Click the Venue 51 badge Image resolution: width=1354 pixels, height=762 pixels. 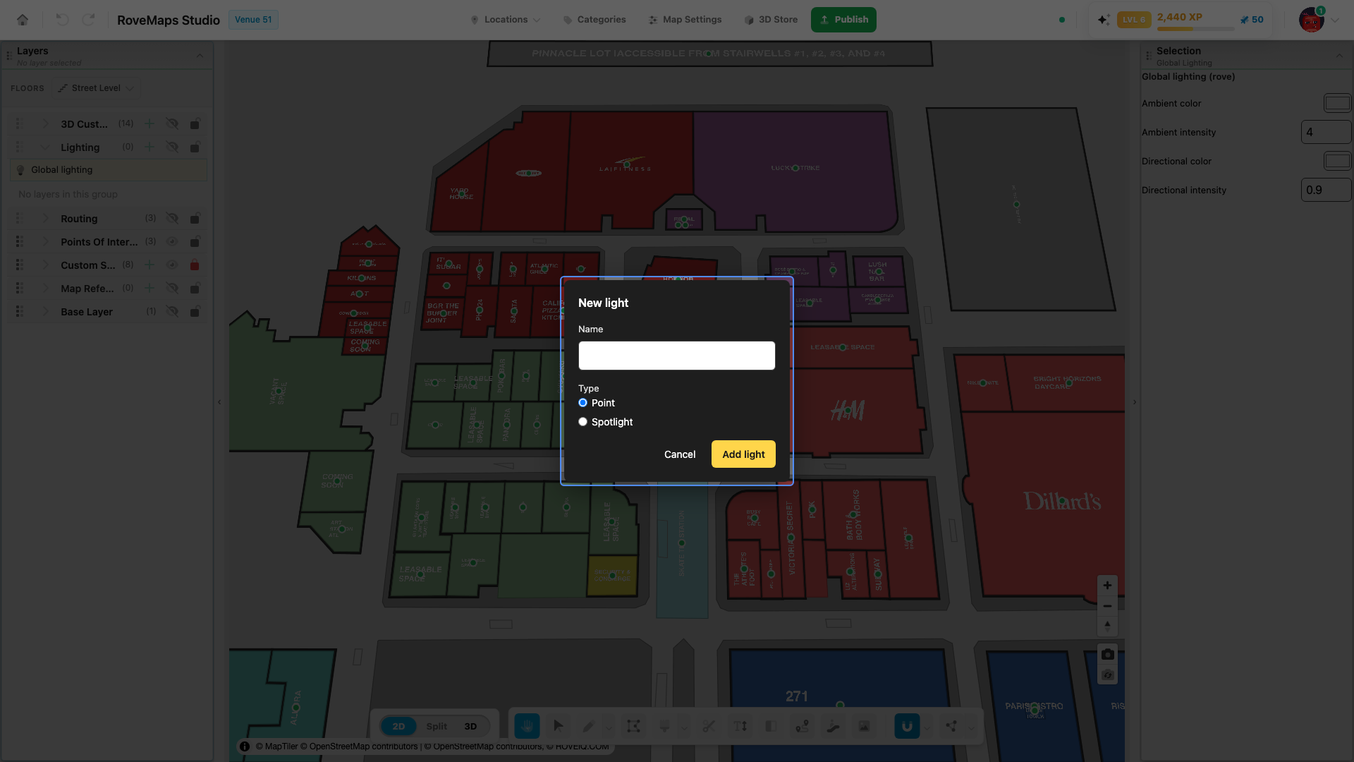(253, 20)
